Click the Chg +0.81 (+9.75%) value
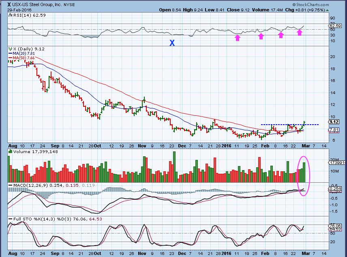Screen dimensions: 347x257 click(x=305, y=10)
